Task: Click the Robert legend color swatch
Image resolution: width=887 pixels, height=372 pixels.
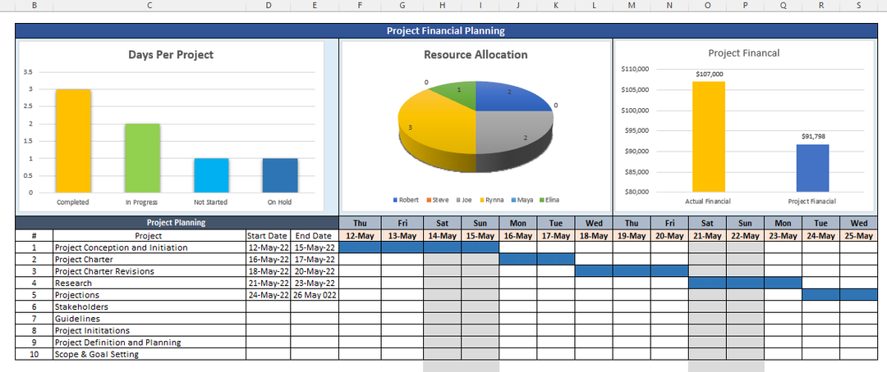Action: tap(396, 200)
